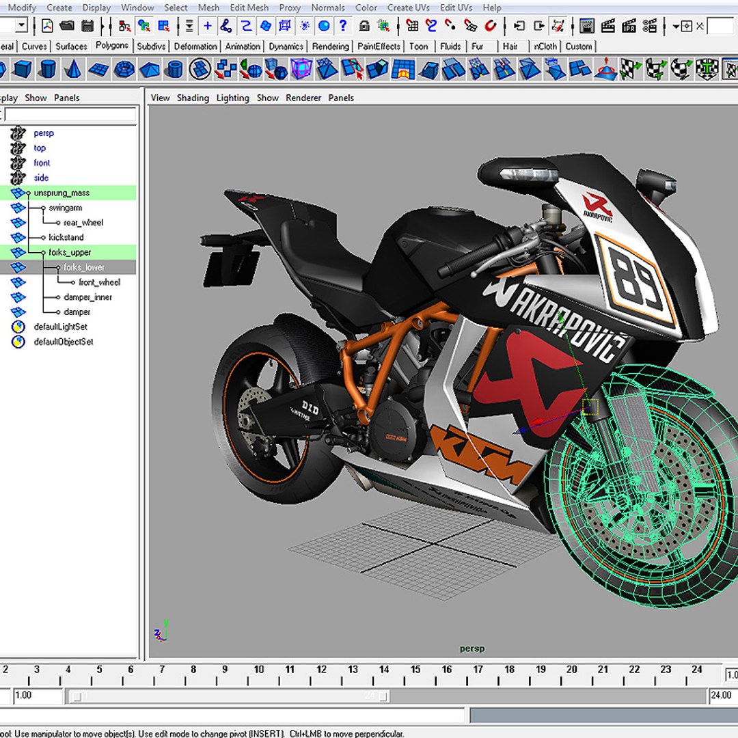
Task: Toggle make selected object live magnet
Action: 490,26
